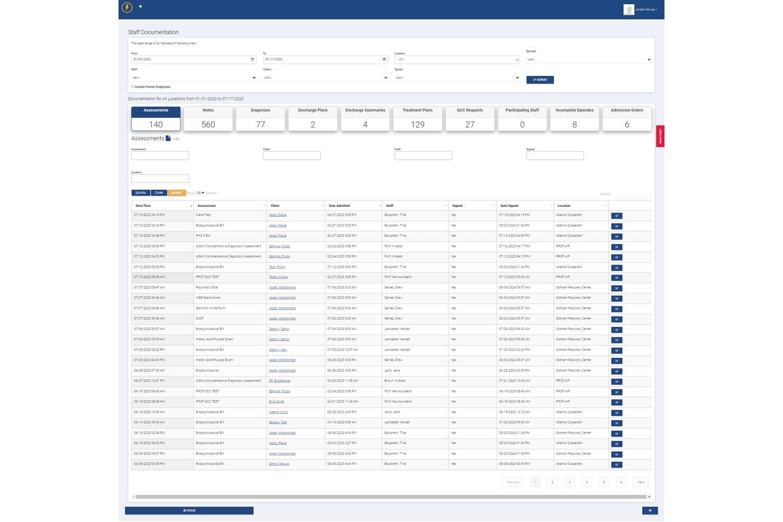Open the calendar picker in the From date field
The height and width of the screenshot is (522, 783).
pyautogui.click(x=252, y=59)
